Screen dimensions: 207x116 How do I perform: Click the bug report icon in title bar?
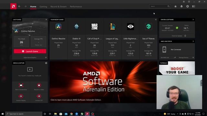[184, 2]
